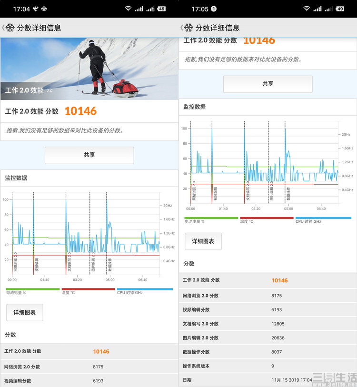Tap the green 电池电量 % legend on left chart
Screen dimensions: 357x387
click(x=32, y=291)
